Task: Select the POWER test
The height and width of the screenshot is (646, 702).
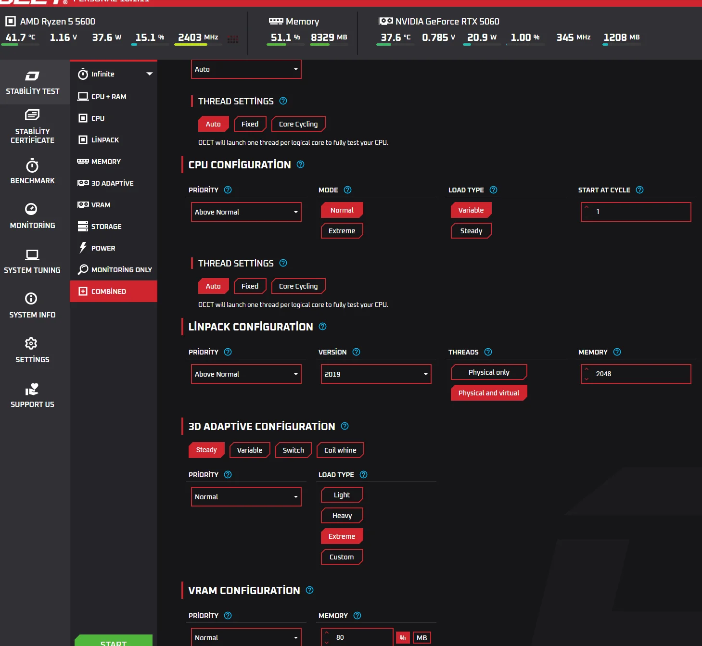Action: pos(114,248)
